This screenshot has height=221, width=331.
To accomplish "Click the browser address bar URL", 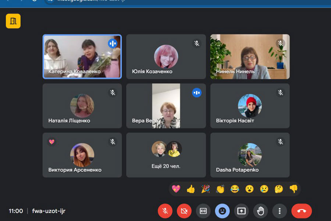I will coord(91,1).
